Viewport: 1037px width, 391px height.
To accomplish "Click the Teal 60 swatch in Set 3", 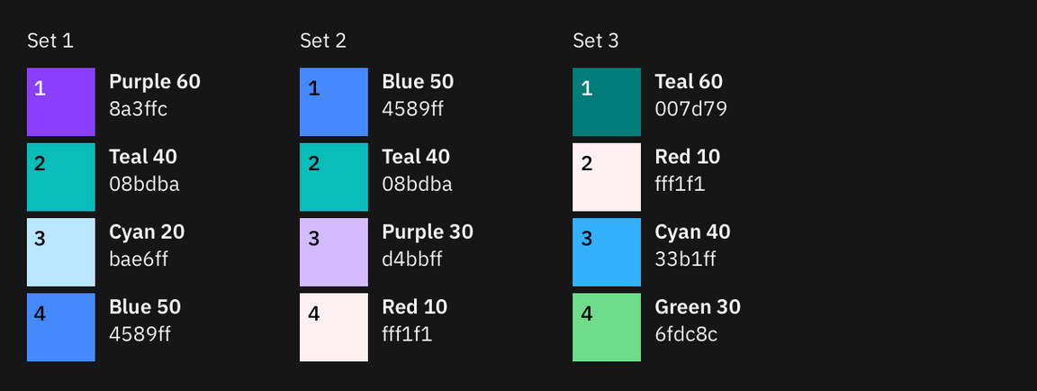I will (x=607, y=102).
